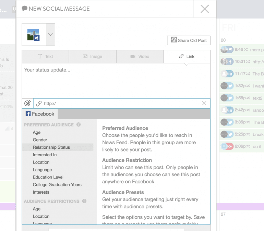
Task: Close the New Social Message dialog
Action: (205, 9)
